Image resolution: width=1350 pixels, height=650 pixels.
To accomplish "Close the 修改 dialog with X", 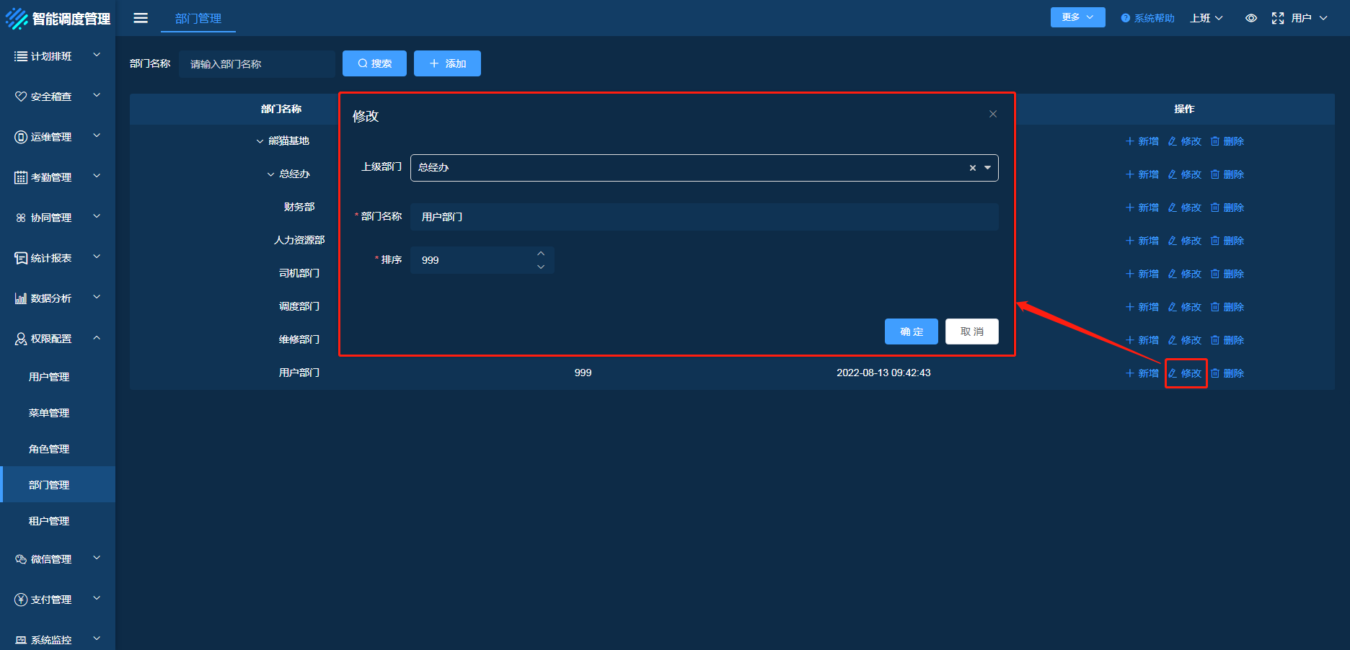I will (993, 114).
